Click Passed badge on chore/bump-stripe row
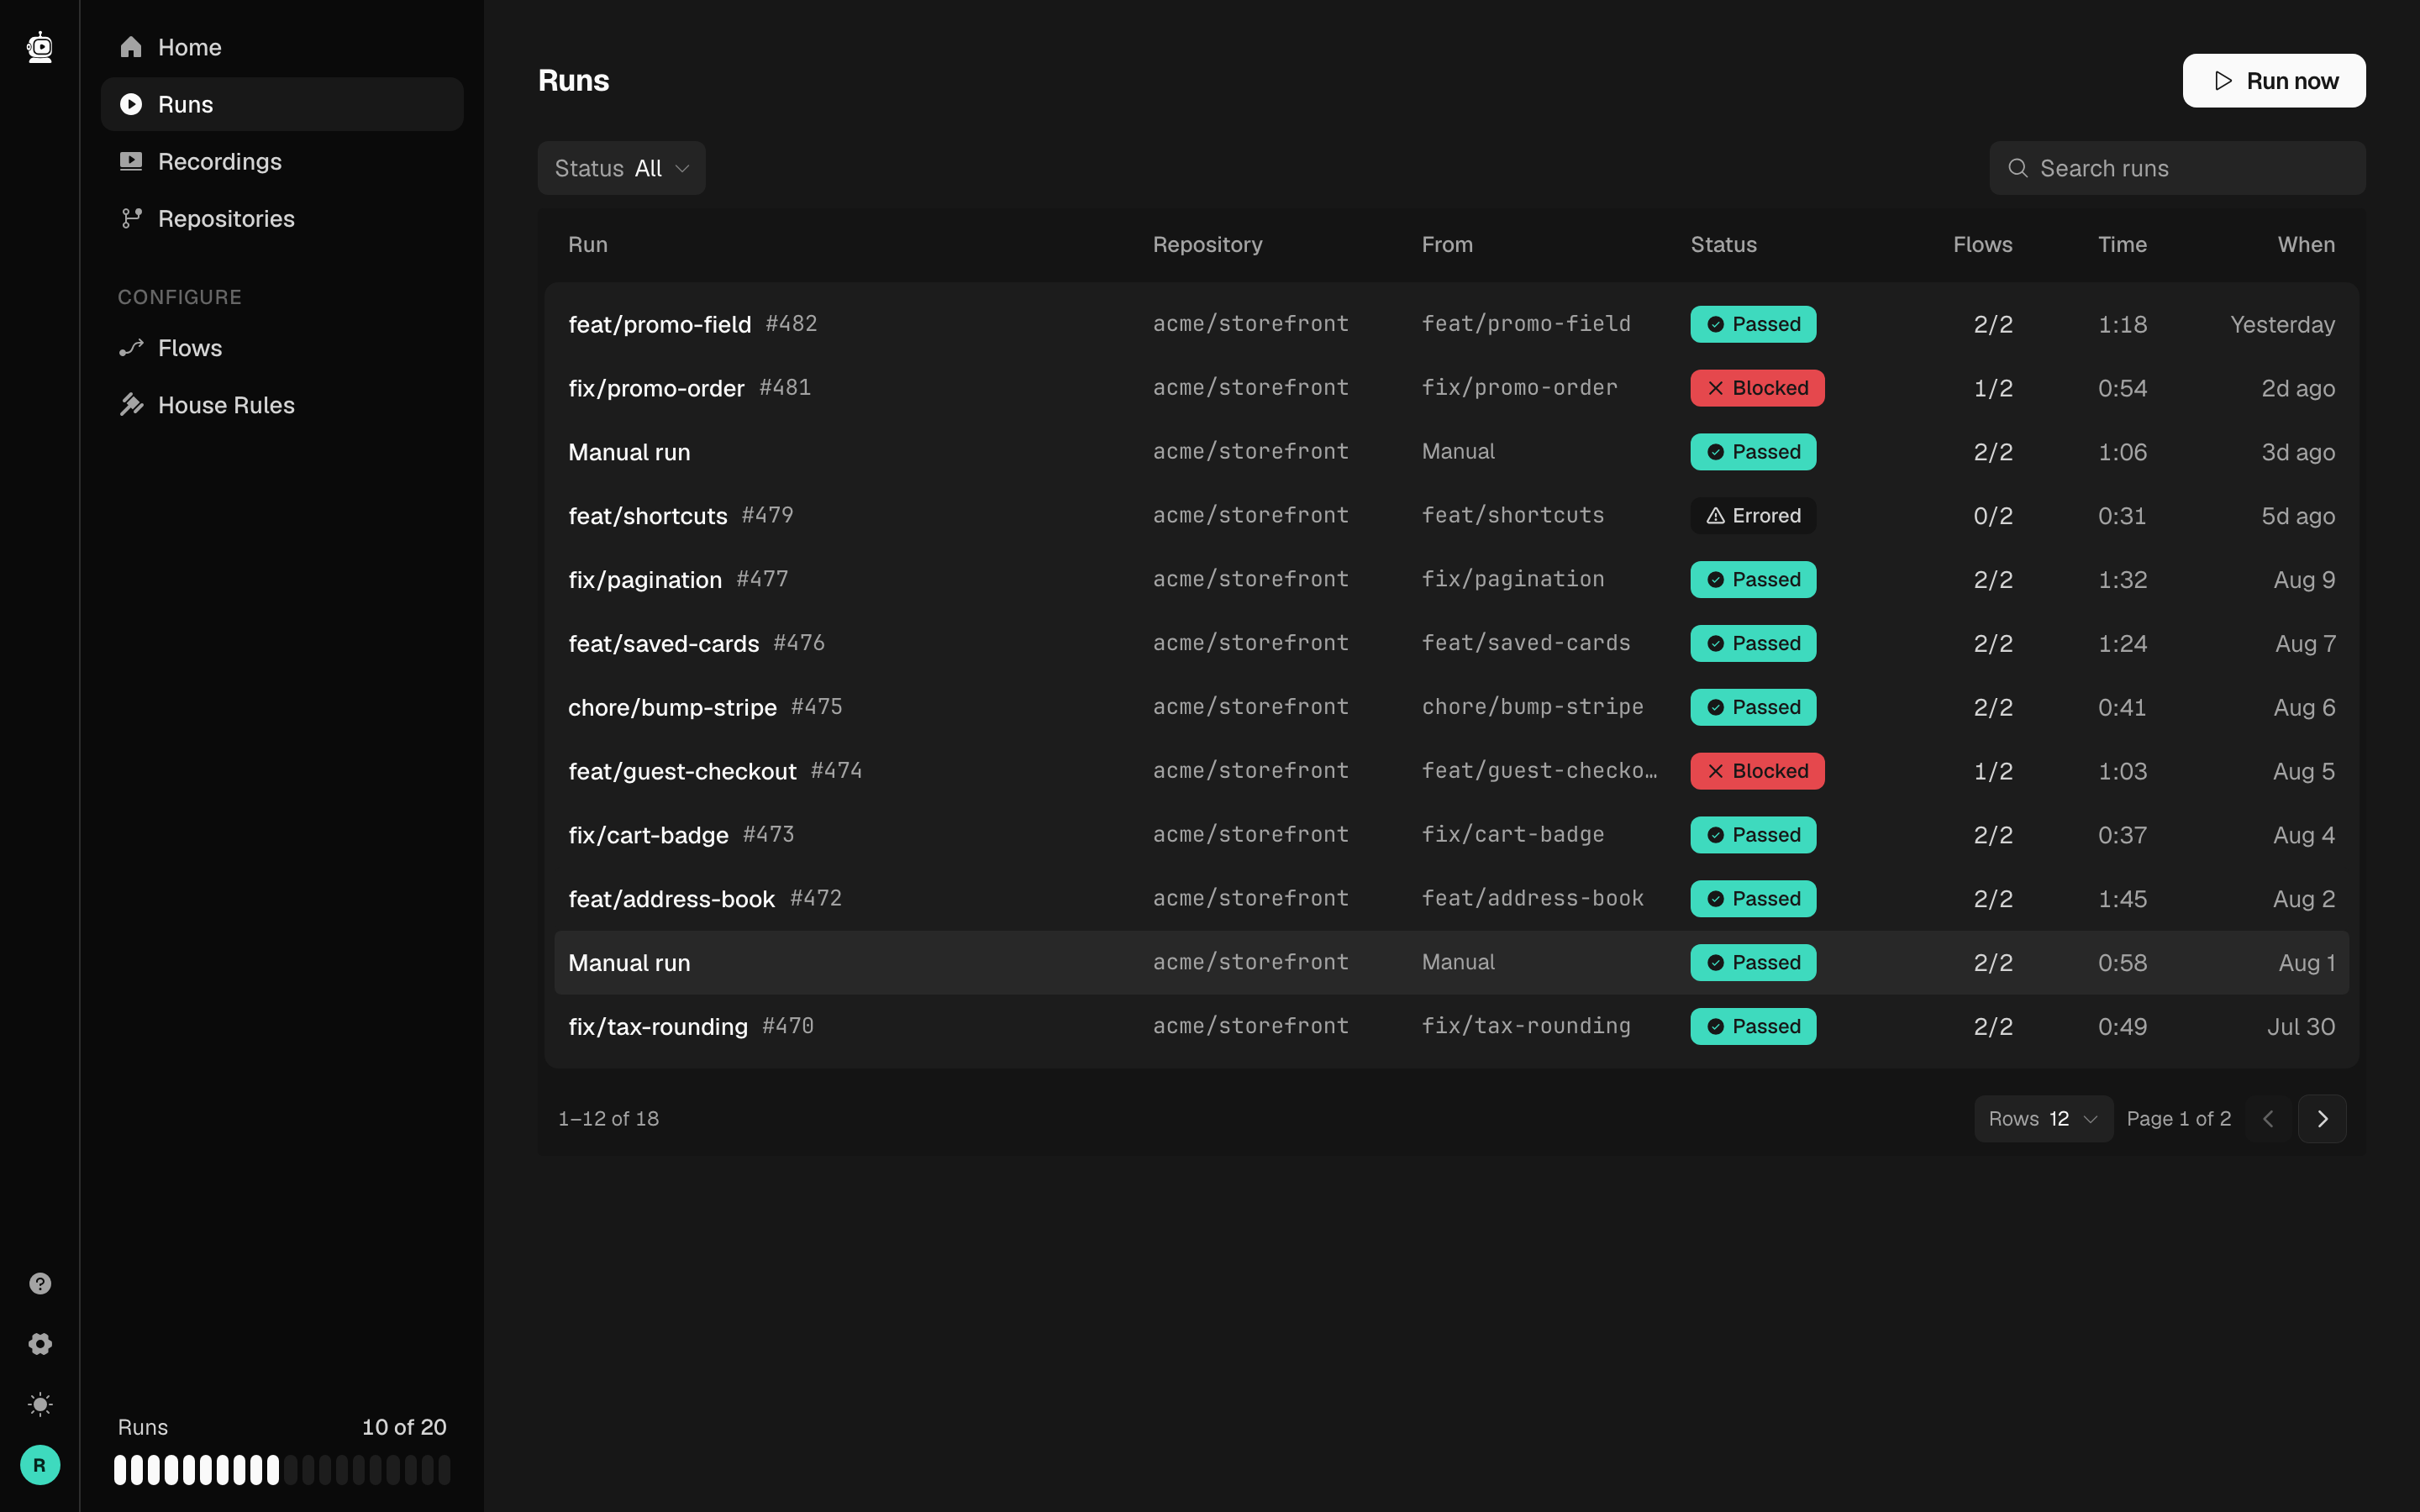This screenshot has height=1512, width=2420. (1753, 707)
